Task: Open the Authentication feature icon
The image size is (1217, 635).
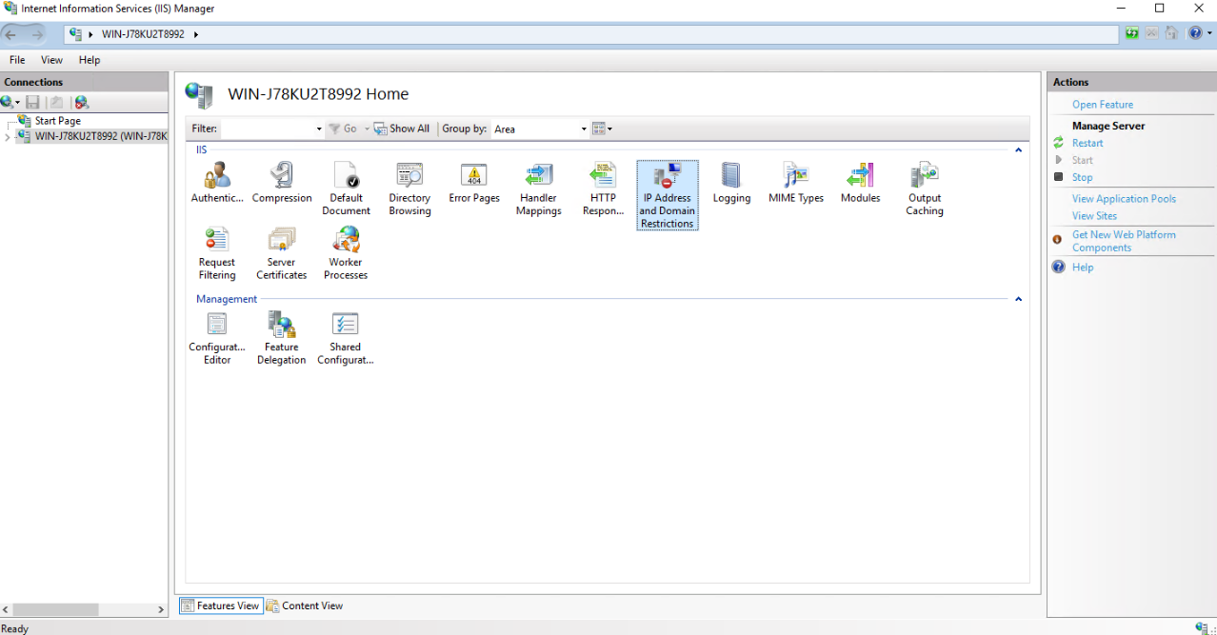Action: (217, 183)
